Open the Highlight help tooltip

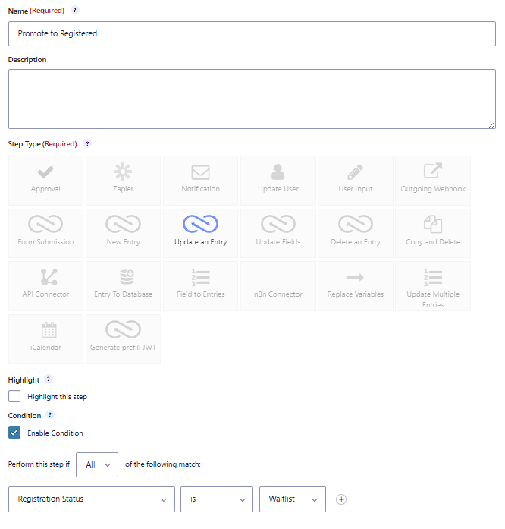click(49, 379)
